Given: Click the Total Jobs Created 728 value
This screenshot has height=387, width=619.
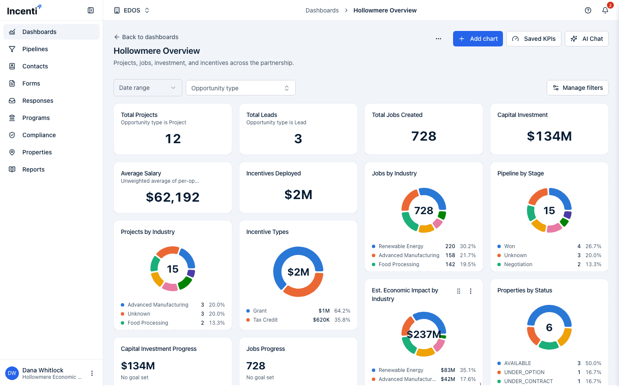Looking at the screenshot, I should [x=424, y=136].
